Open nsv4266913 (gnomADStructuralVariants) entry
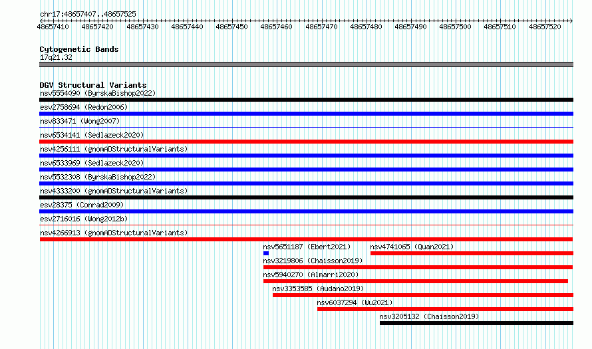 tap(114, 233)
